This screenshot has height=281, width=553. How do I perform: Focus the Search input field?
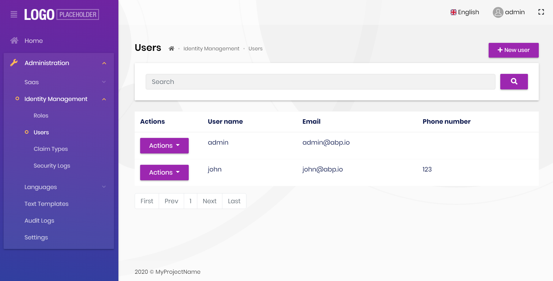[320, 82]
